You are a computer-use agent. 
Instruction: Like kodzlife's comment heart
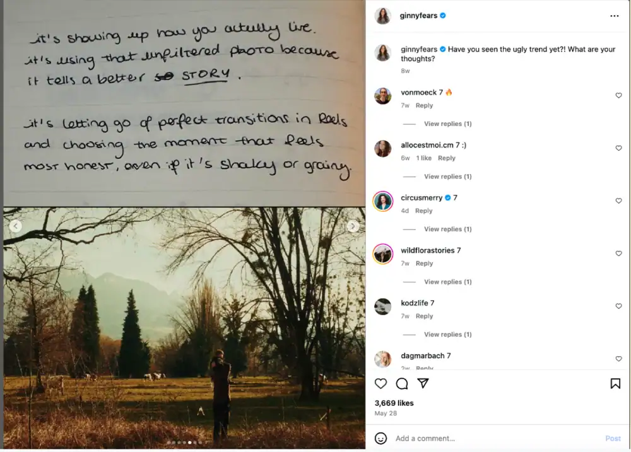click(618, 306)
